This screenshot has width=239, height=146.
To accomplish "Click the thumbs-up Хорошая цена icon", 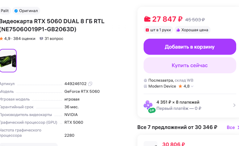I will point(178,30).
